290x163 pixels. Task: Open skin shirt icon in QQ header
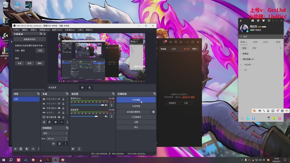click(x=264, y=21)
